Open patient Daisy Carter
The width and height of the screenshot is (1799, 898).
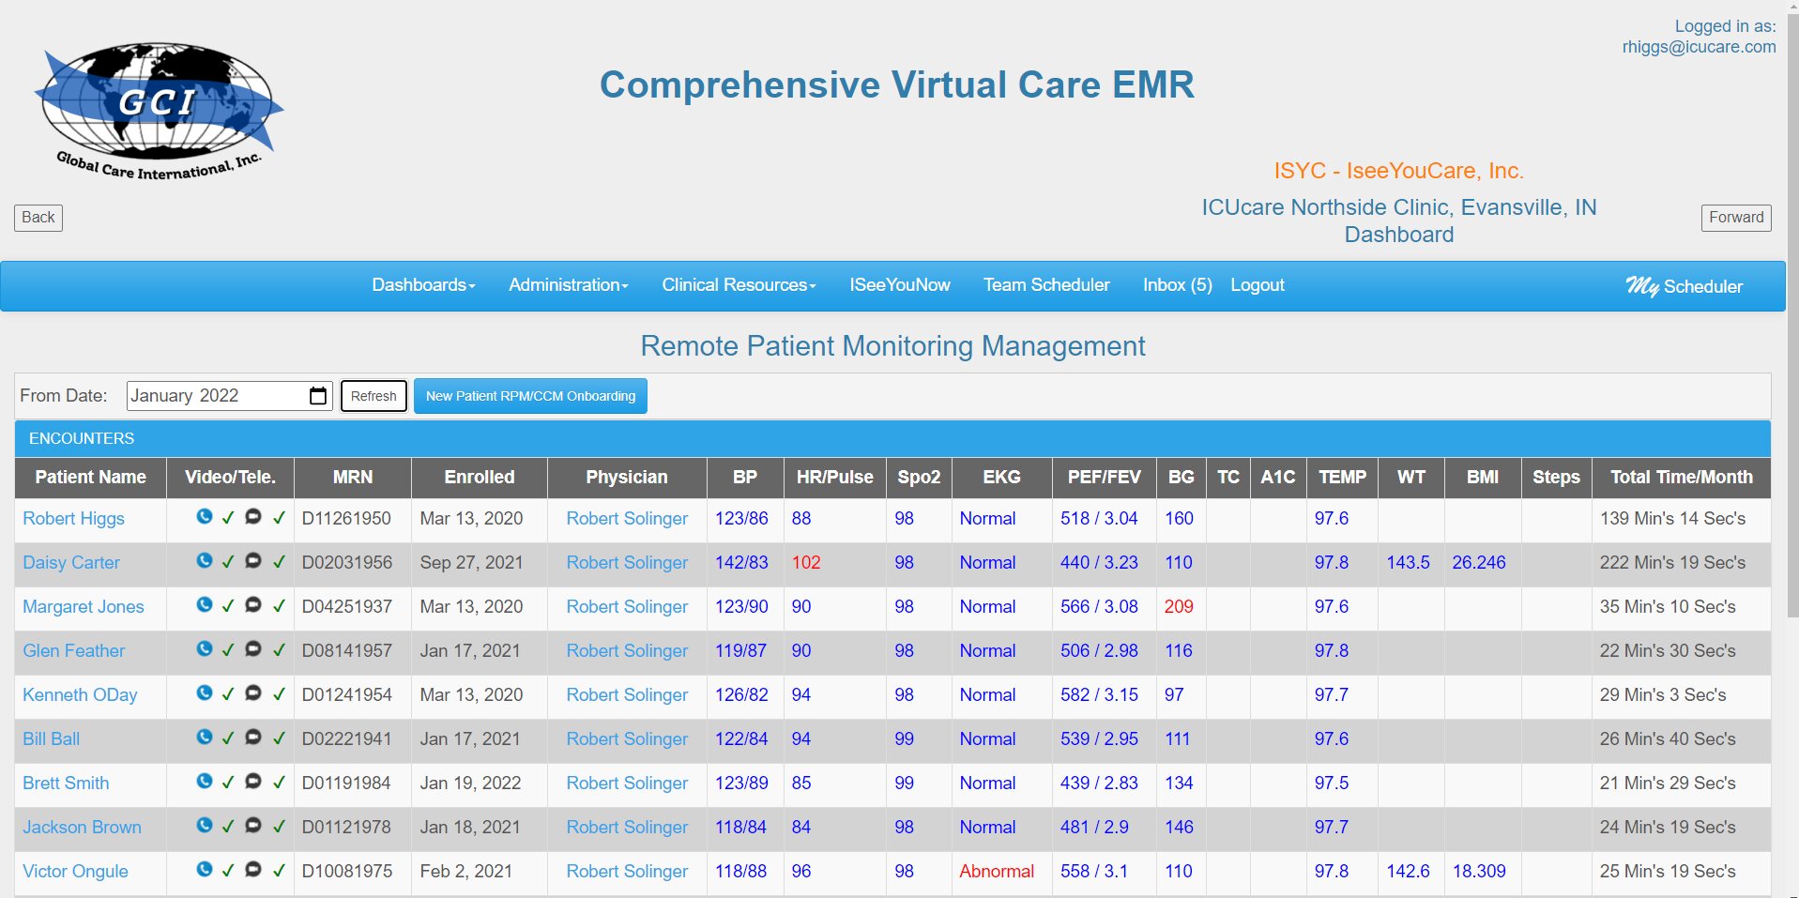[71, 563]
